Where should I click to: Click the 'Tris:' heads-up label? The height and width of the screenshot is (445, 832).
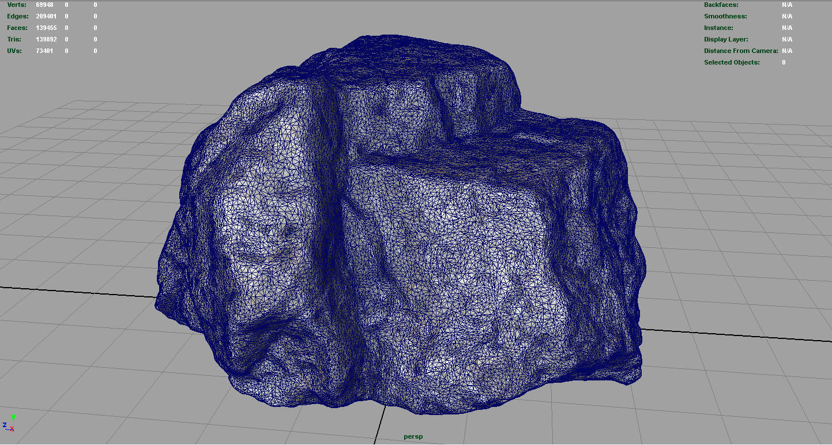tap(14, 39)
